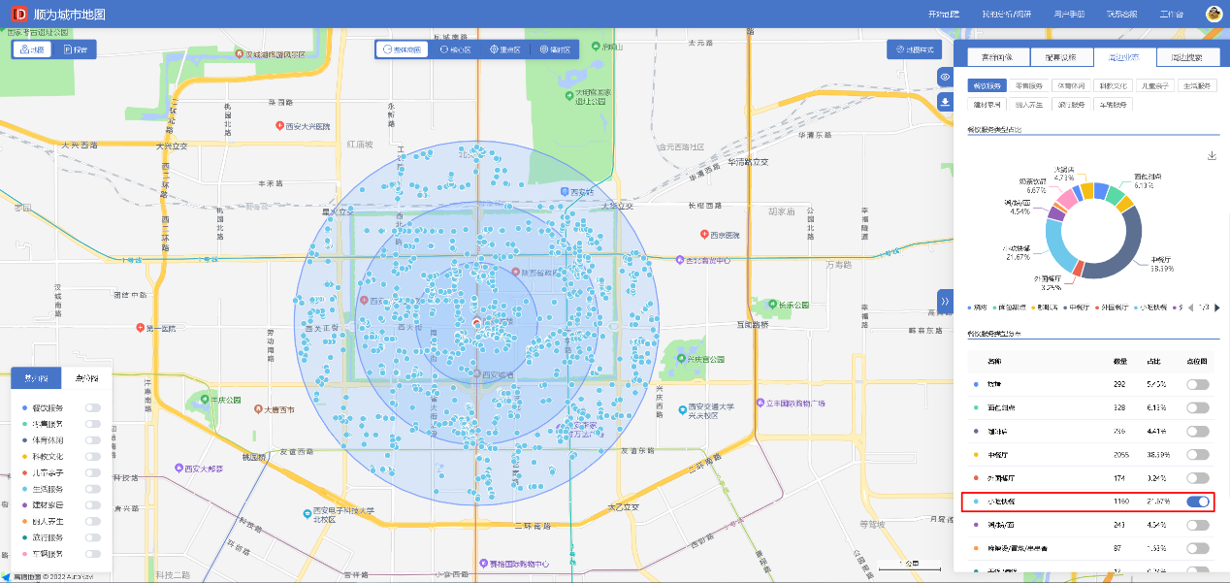
Task: Switch to 周边搜索 tab
Action: [x=1187, y=57]
